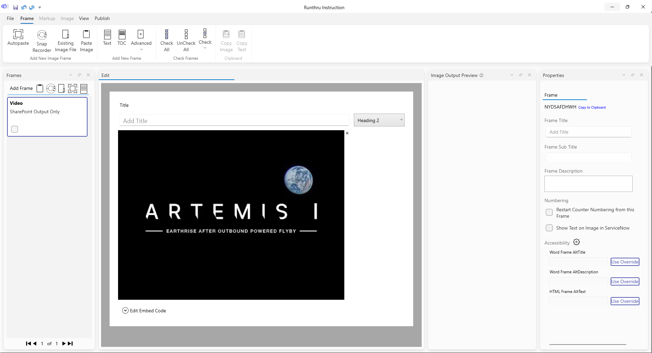
Task: Toggle Show Text on Image in ServiceNow
Action: click(549, 228)
